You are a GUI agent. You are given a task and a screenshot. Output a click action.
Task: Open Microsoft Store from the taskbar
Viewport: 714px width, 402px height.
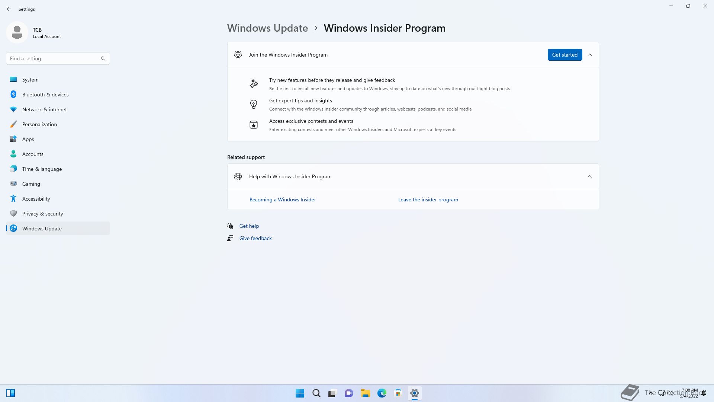point(398,393)
